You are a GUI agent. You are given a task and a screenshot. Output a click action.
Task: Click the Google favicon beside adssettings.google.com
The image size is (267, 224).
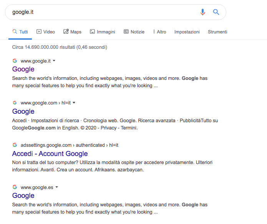click(15, 145)
